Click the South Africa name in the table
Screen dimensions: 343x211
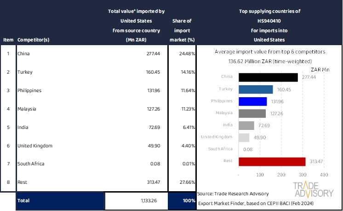tap(30, 164)
